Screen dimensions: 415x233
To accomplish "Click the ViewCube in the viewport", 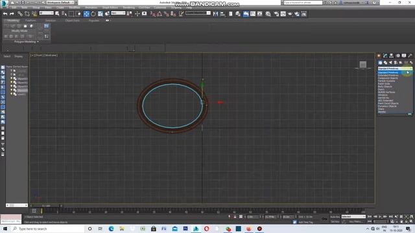I will point(363,65).
